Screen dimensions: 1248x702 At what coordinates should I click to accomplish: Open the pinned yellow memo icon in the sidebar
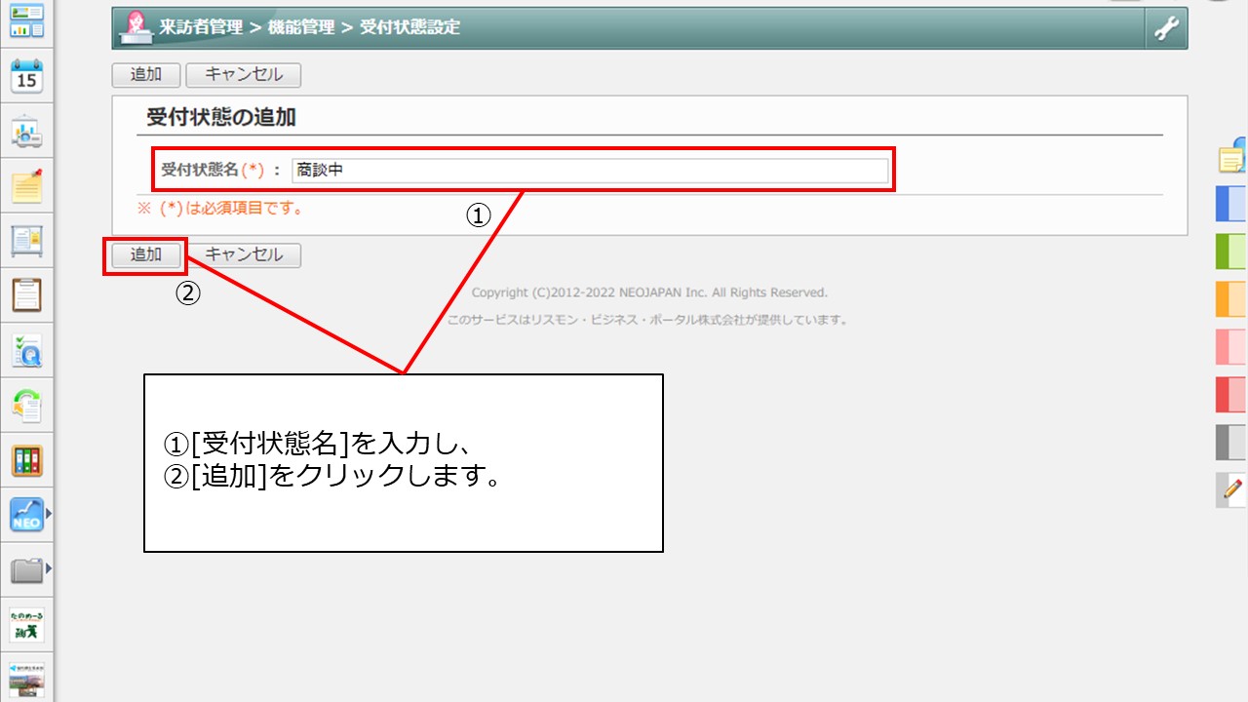coord(26,185)
